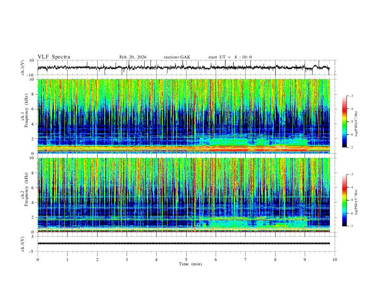Click the Time (min) axis label
Image resolution: width=377 pixels, height=291 pixels.
190,264
